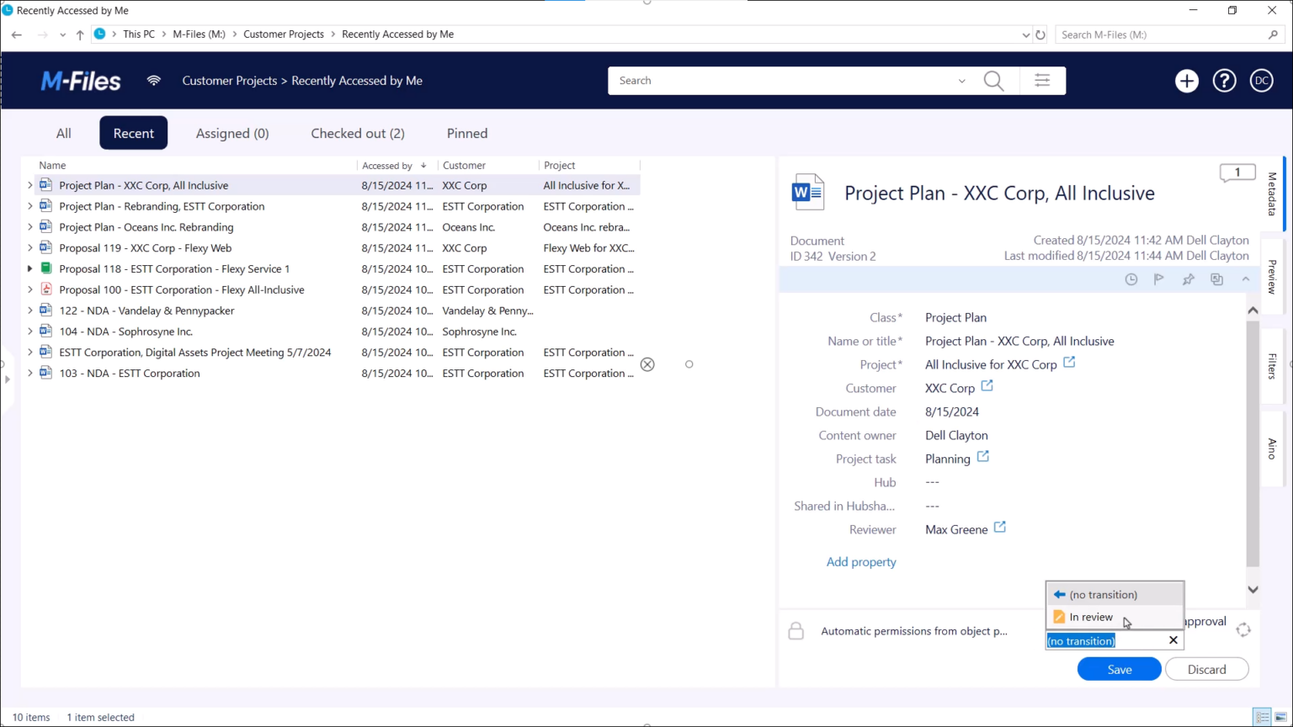Screen dimensions: 1293x727
Task: Pin the document with the pushpin icon
Action: [x=1188, y=279]
